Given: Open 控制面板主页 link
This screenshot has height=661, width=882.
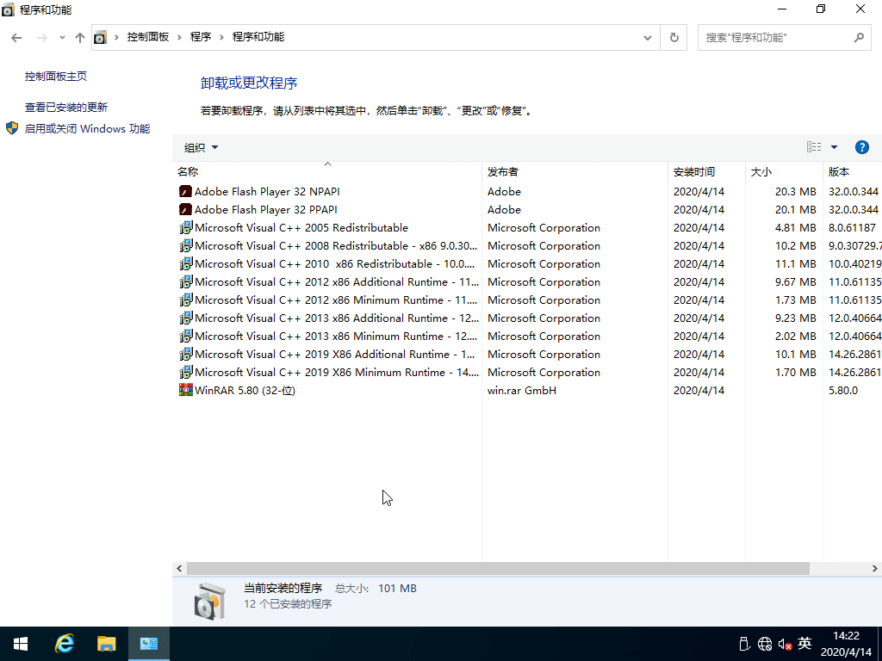Looking at the screenshot, I should [56, 77].
